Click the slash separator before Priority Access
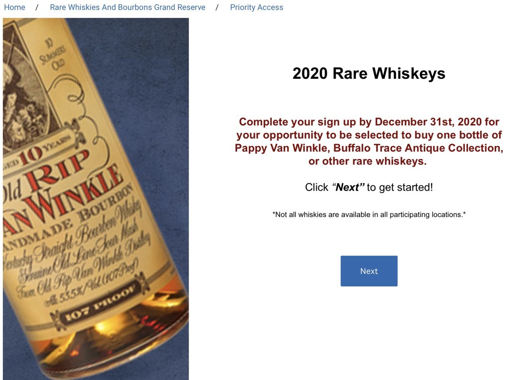The image size is (509, 380). point(217,7)
